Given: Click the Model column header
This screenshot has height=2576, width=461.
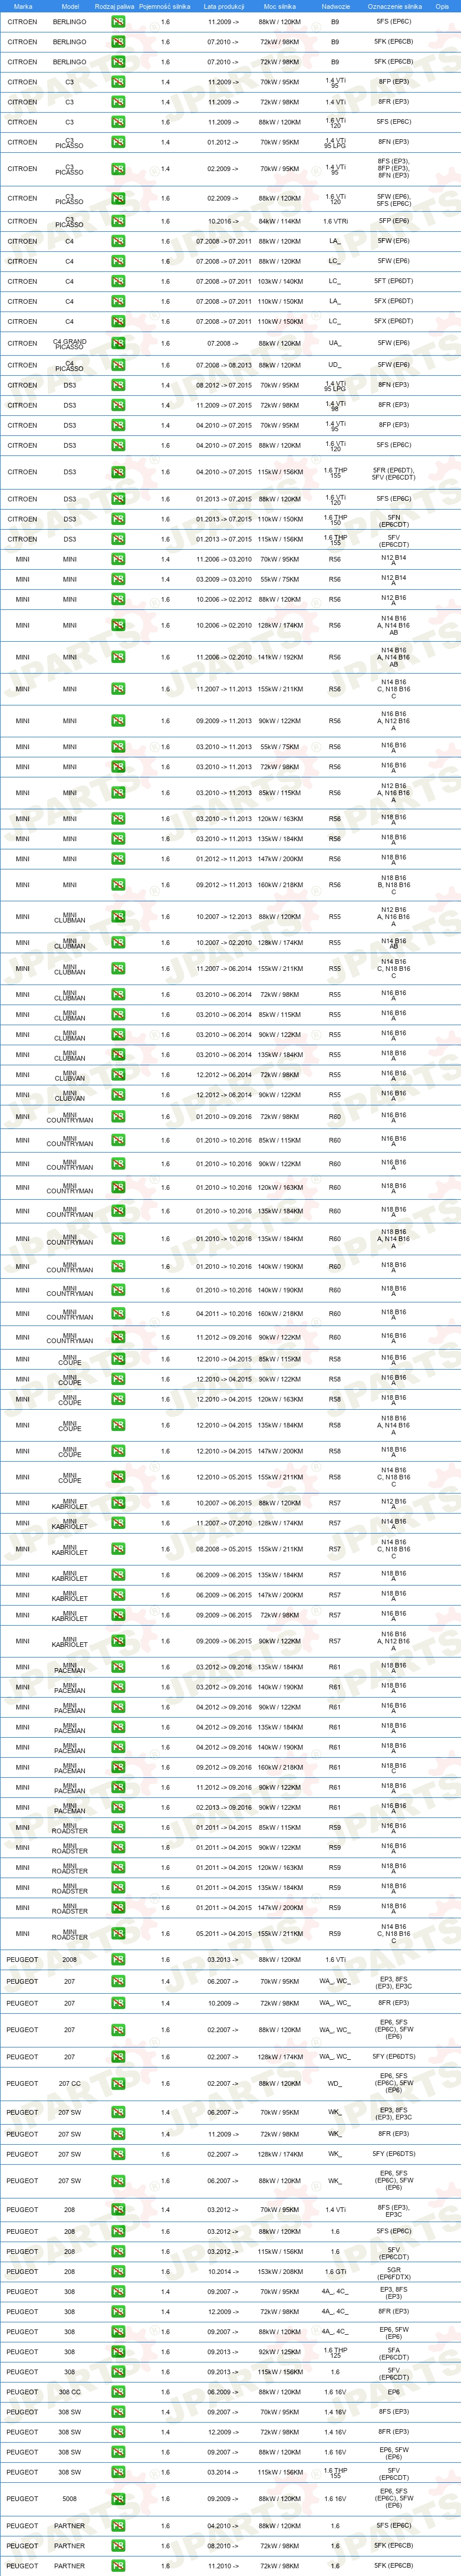Looking at the screenshot, I should click(70, 6).
